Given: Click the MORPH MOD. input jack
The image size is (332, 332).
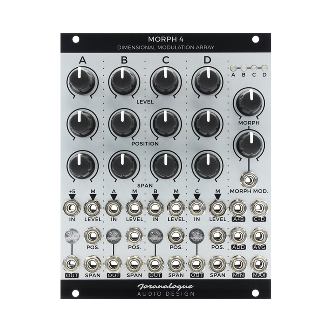Looking at the screenshot, I should [x=249, y=180].
